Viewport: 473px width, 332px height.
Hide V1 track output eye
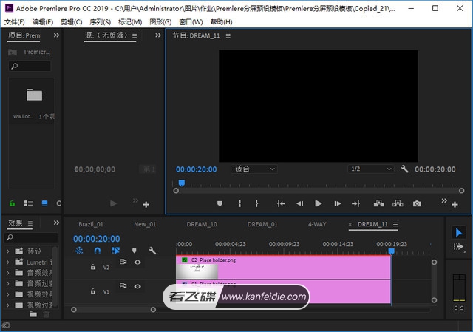tap(137, 286)
